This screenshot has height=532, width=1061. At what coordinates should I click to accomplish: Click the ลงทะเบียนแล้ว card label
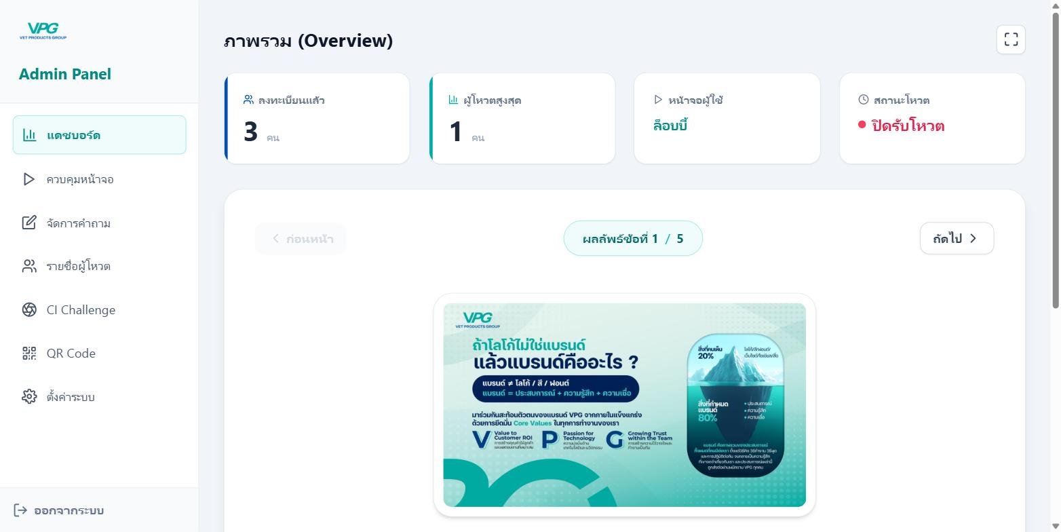coord(292,100)
